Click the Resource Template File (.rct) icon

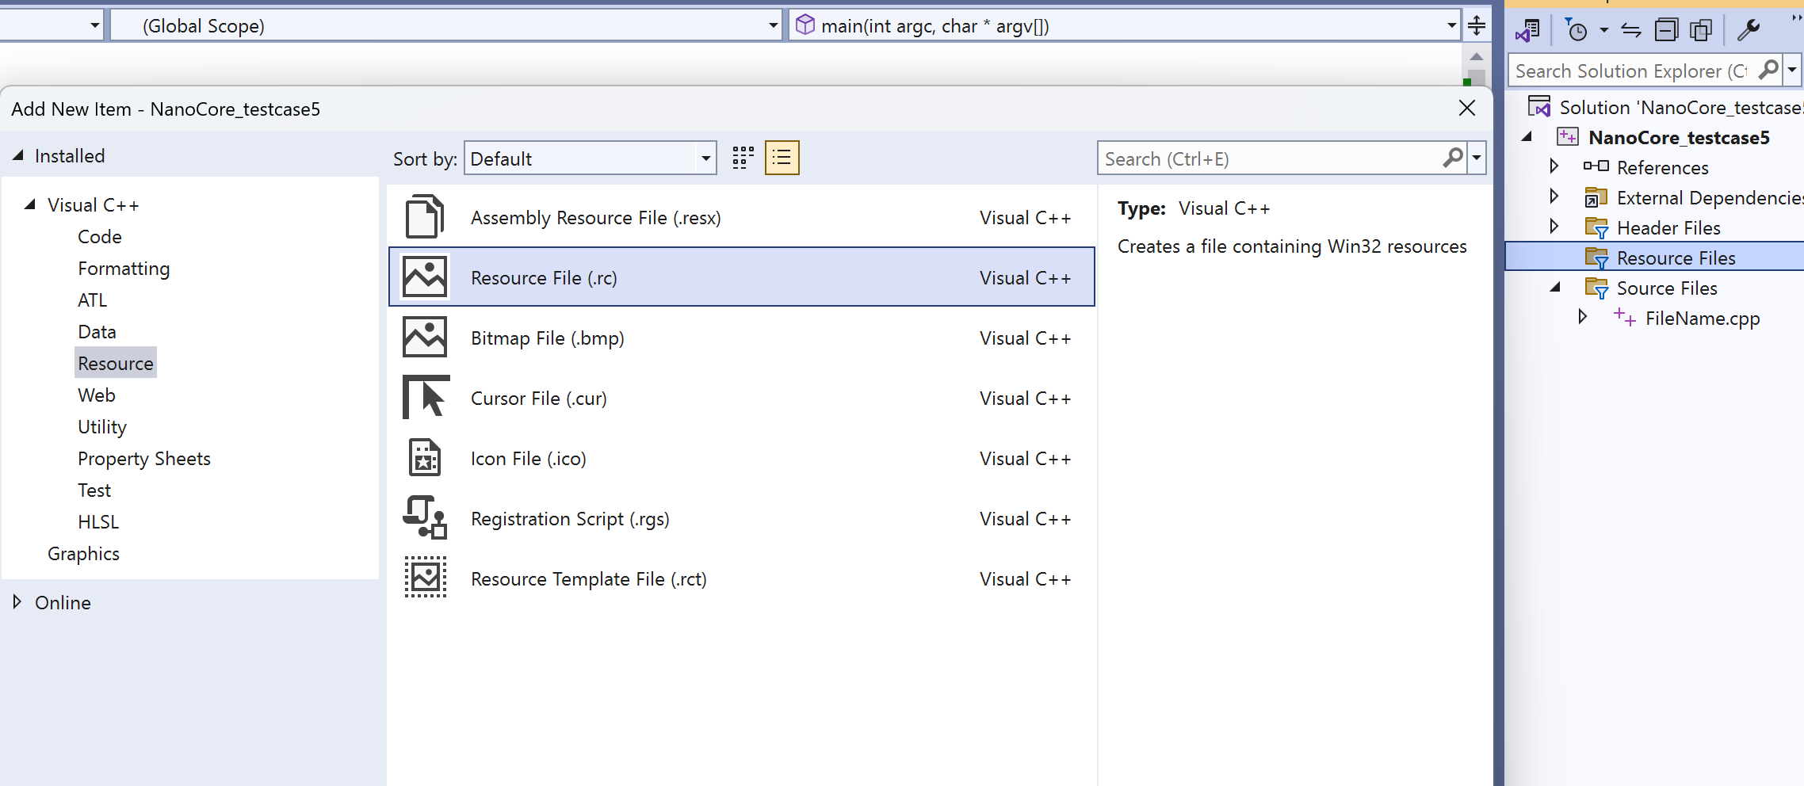pos(426,578)
